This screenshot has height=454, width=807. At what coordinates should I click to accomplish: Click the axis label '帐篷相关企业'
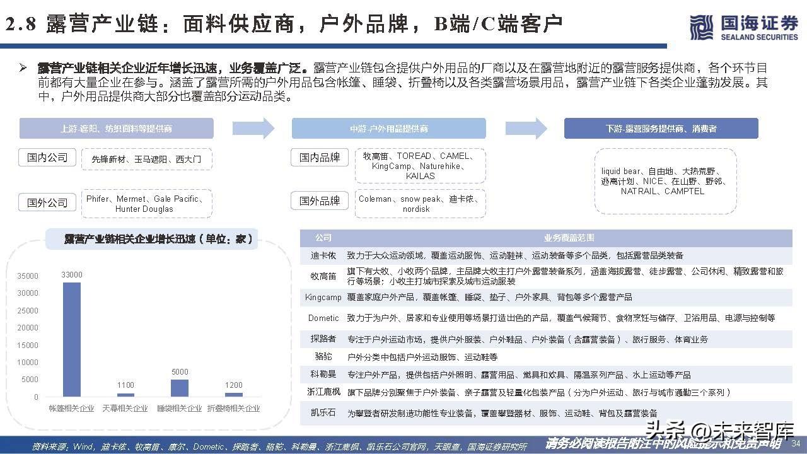pos(71,409)
